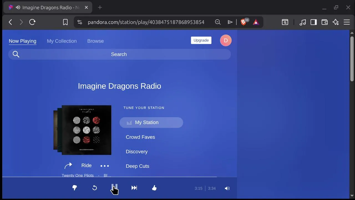Image resolution: width=355 pixels, height=200 pixels.
Task: Select My Station tuning mode
Action: click(151, 122)
